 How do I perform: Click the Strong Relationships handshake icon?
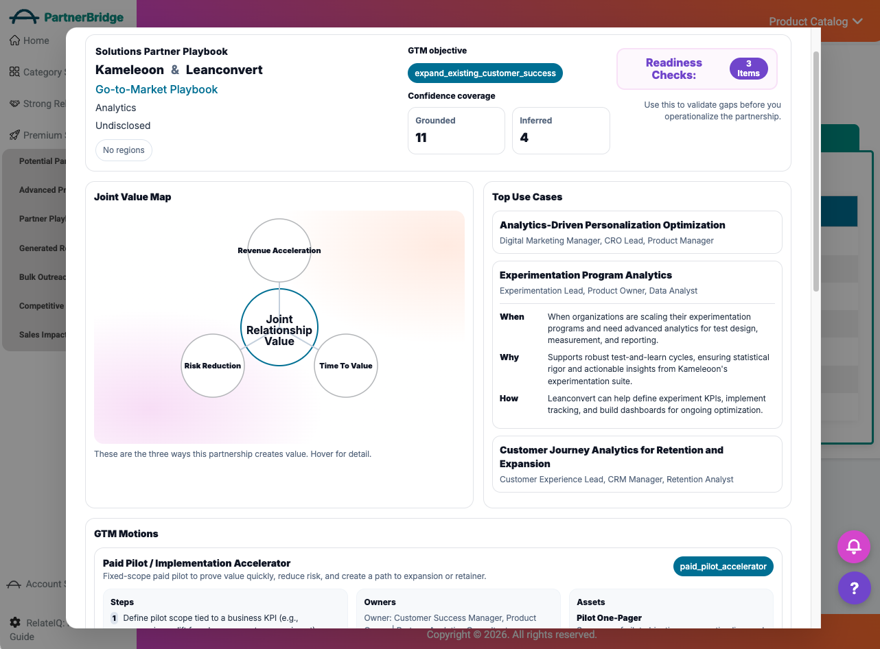coord(14,104)
